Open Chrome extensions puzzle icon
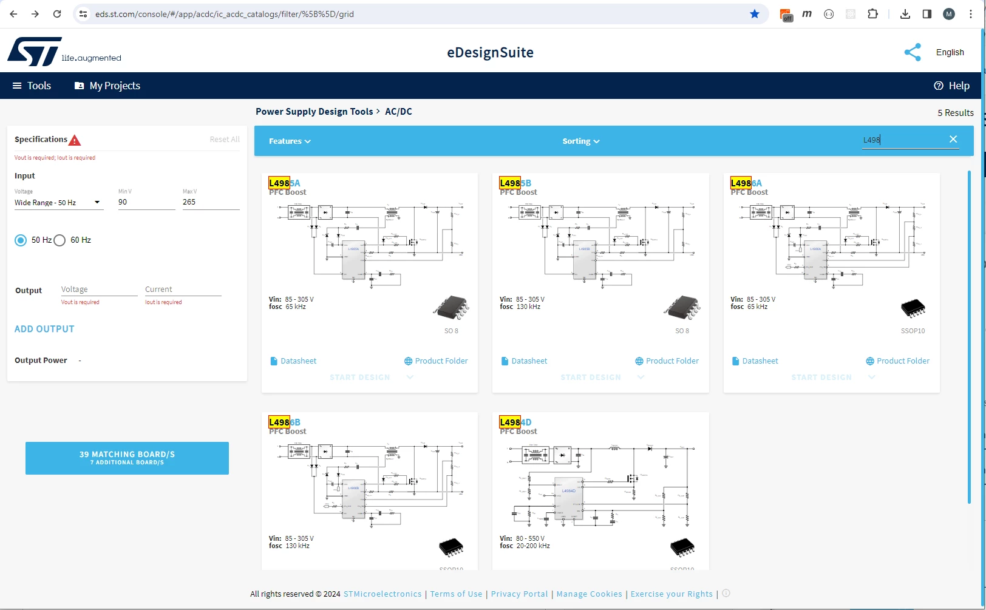 pyautogui.click(x=872, y=14)
